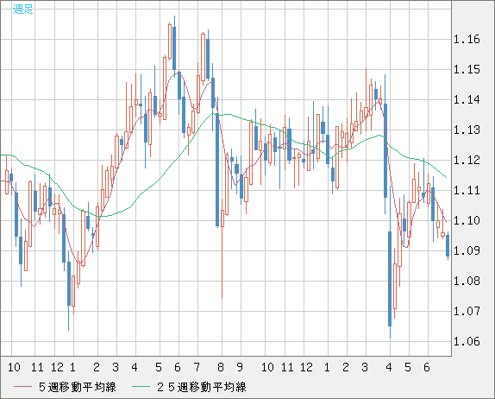Click the 1.06 price axis label
The image size is (495, 399).
pyautogui.click(x=467, y=341)
